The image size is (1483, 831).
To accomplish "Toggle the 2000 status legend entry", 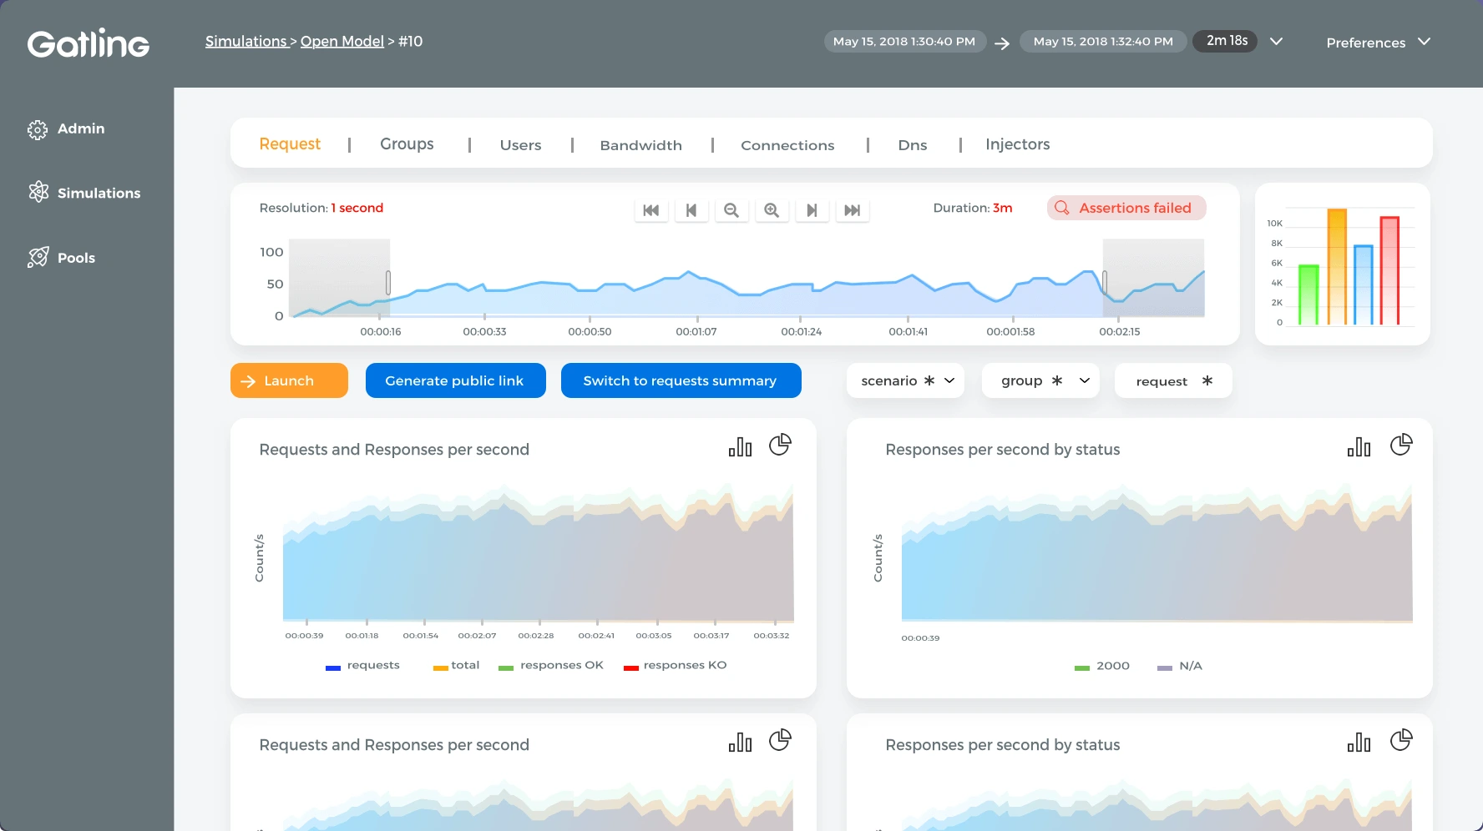I will (1101, 666).
